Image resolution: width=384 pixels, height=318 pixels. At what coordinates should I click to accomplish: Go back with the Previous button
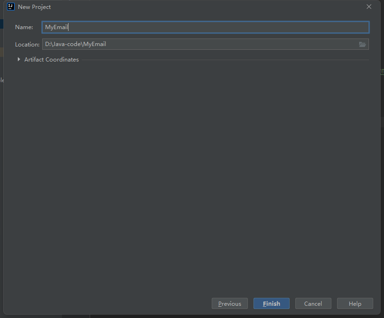[230, 303]
